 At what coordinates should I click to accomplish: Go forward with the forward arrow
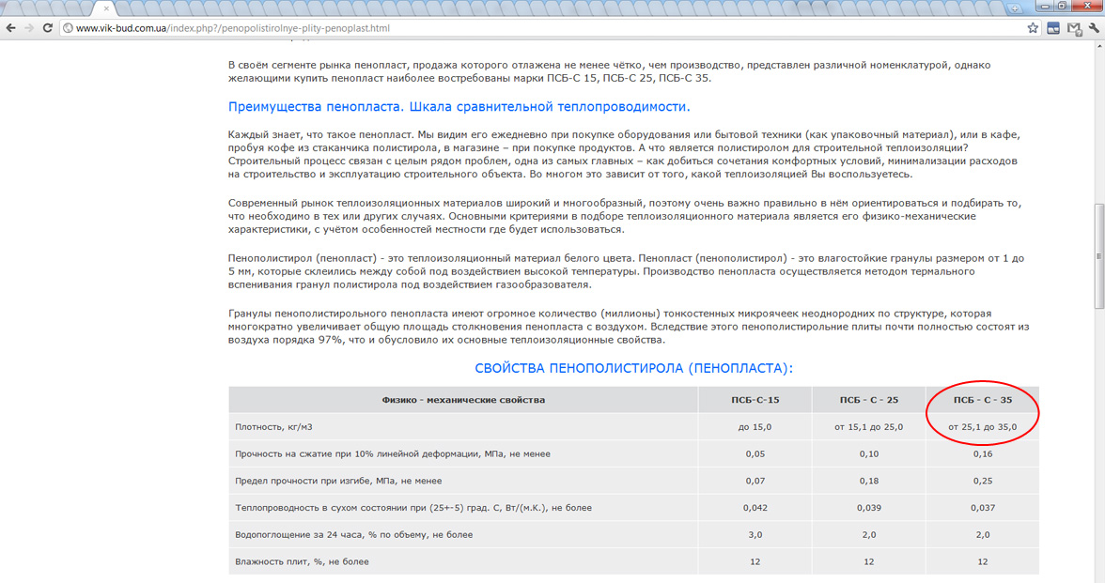(x=29, y=28)
